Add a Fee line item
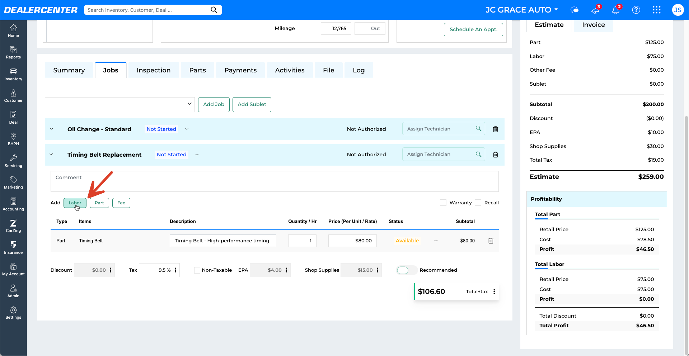Viewport: 689px width, 356px height. (x=121, y=203)
